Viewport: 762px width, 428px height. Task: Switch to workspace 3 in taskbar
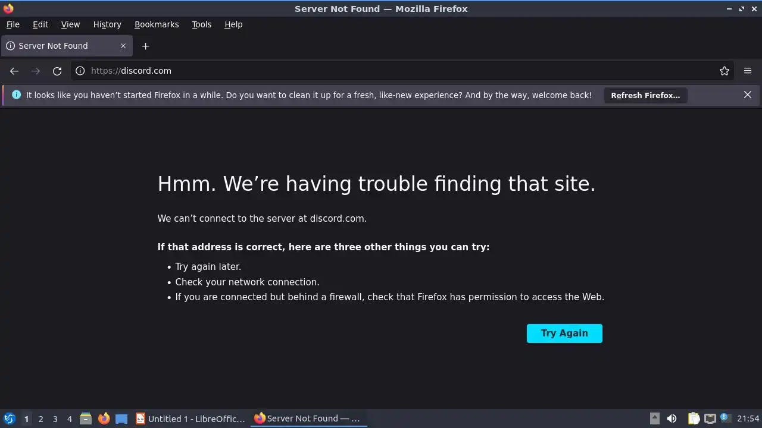click(x=55, y=419)
